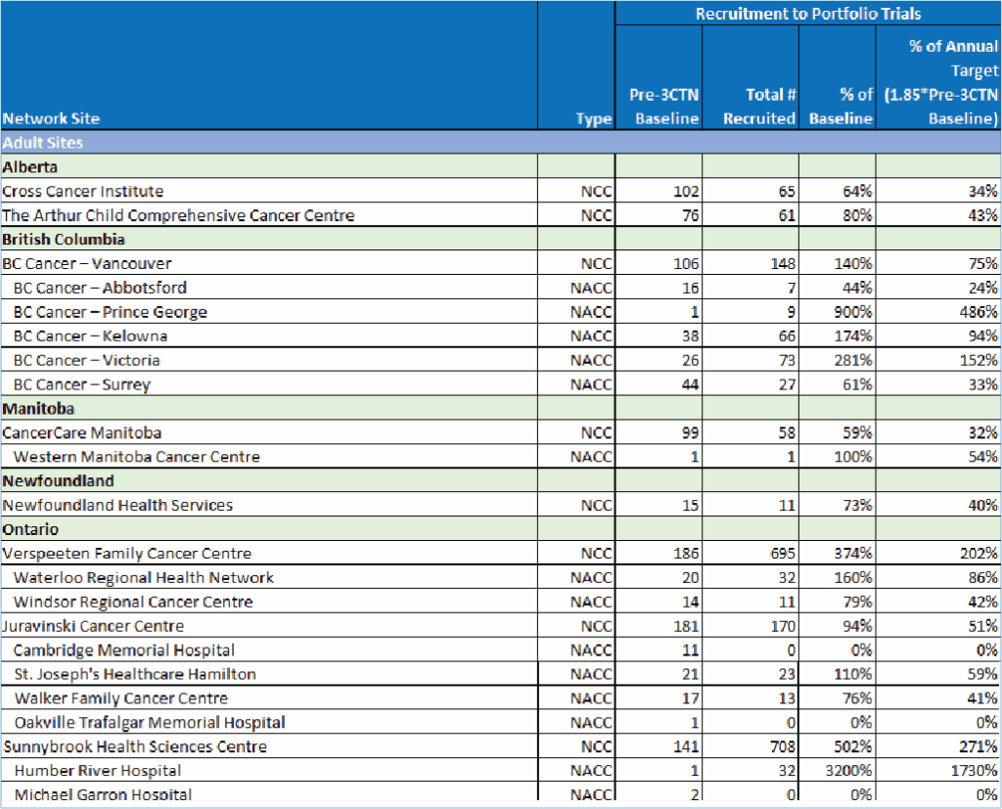Select the 61 recruited value for Arthur Child

(787, 215)
